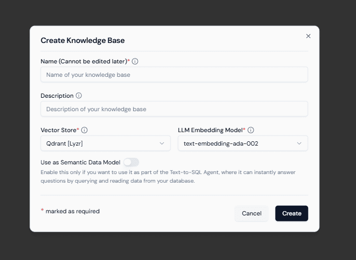Focus the Name of your knowledge base field
Viewport: 356px width, 260px height.
coord(174,75)
